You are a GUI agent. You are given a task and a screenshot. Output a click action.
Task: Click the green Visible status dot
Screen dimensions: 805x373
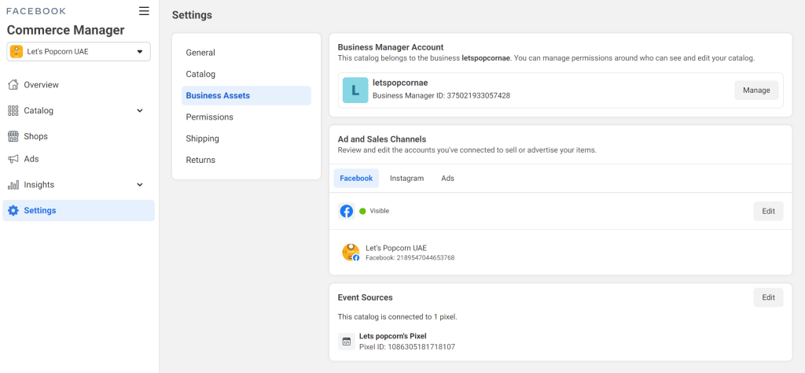362,211
